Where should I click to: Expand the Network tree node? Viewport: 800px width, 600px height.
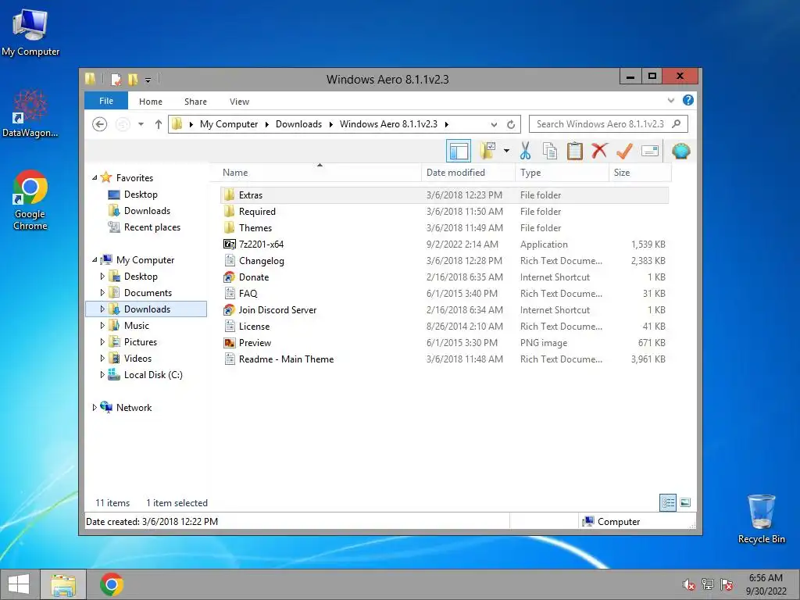(95, 408)
